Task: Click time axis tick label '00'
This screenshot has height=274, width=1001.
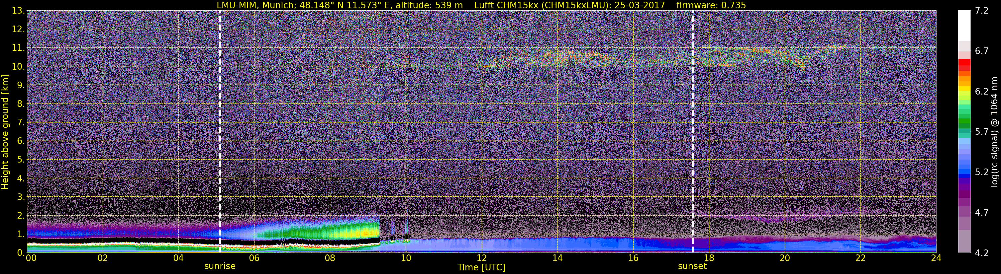Action: [31, 258]
